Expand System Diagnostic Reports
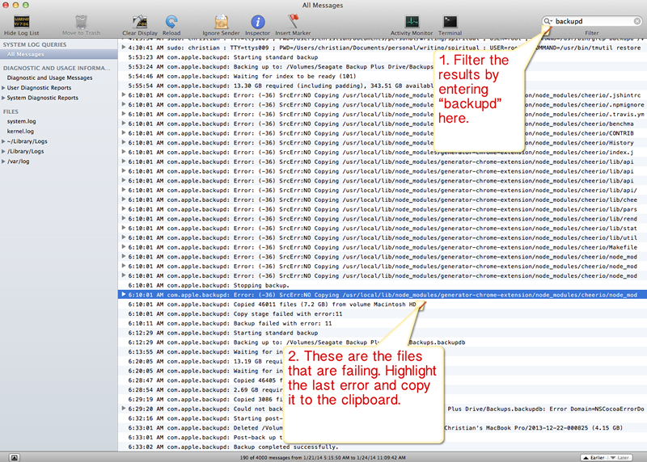 pyautogui.click(x=3, y=98)
